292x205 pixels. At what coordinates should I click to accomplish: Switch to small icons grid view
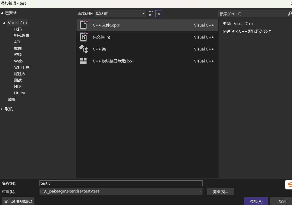tap(151, 14)
